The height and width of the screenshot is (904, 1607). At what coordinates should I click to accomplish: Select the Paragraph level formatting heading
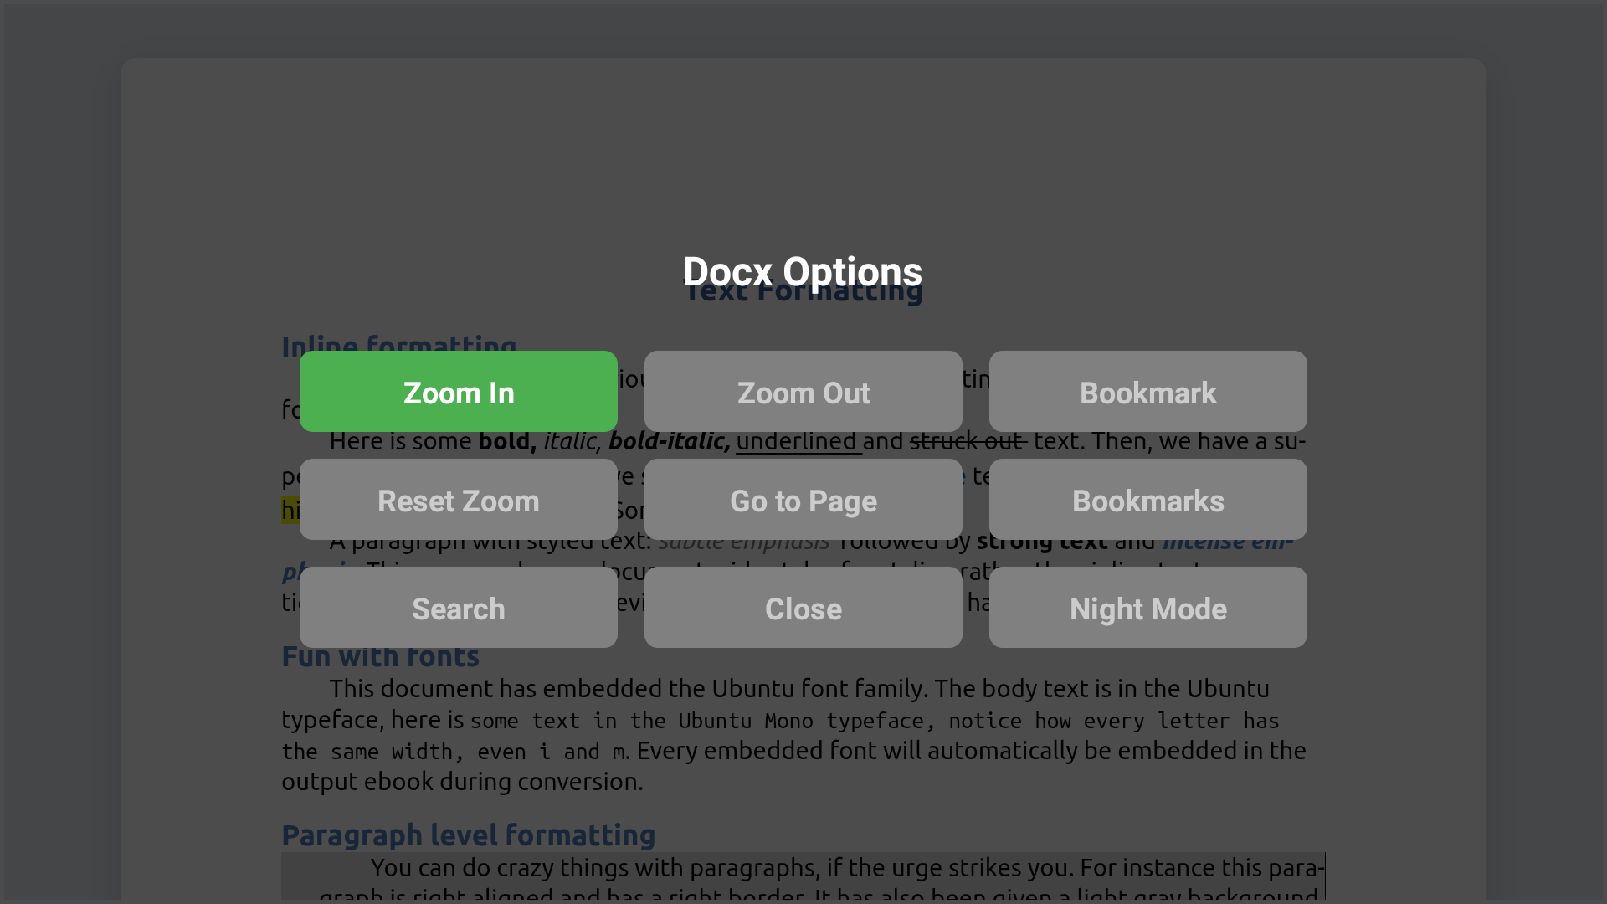click(x=469, y=835)
